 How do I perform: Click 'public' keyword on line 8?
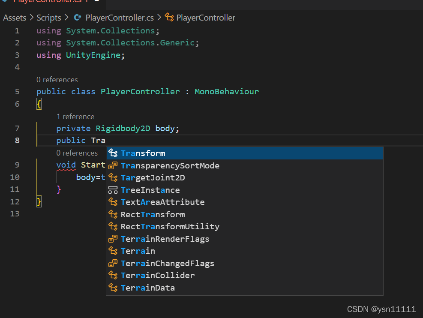tap(71, 141)
